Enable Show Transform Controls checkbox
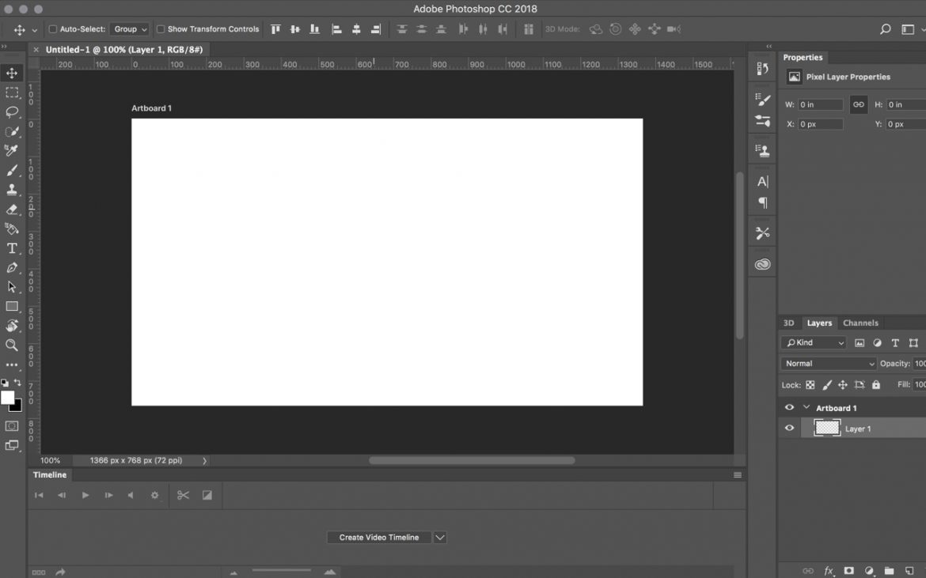The height and width of the screenshot is (578, 926). click(x=160, y=29)
